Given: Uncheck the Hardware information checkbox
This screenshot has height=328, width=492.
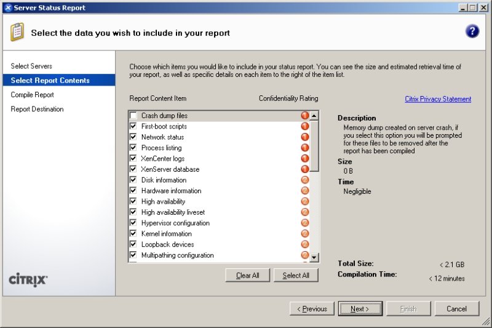Looking at the screenshot, I should click(133, 191).
